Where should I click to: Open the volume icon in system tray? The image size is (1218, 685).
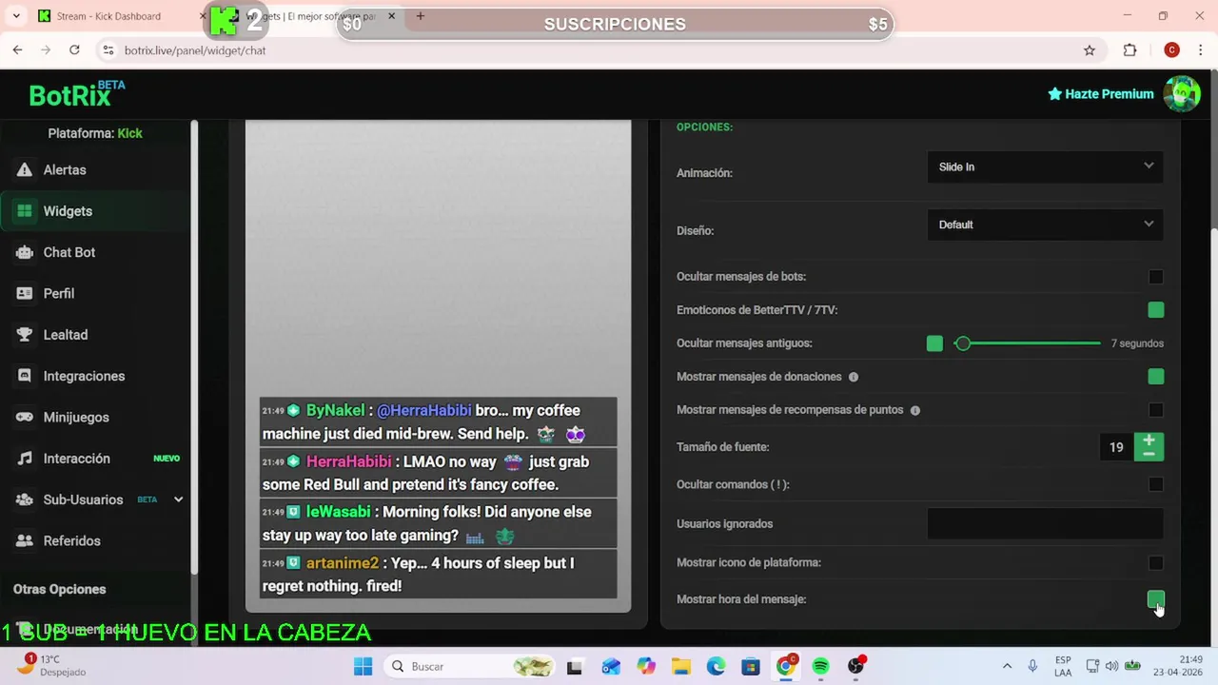[x=1111, y=666]
